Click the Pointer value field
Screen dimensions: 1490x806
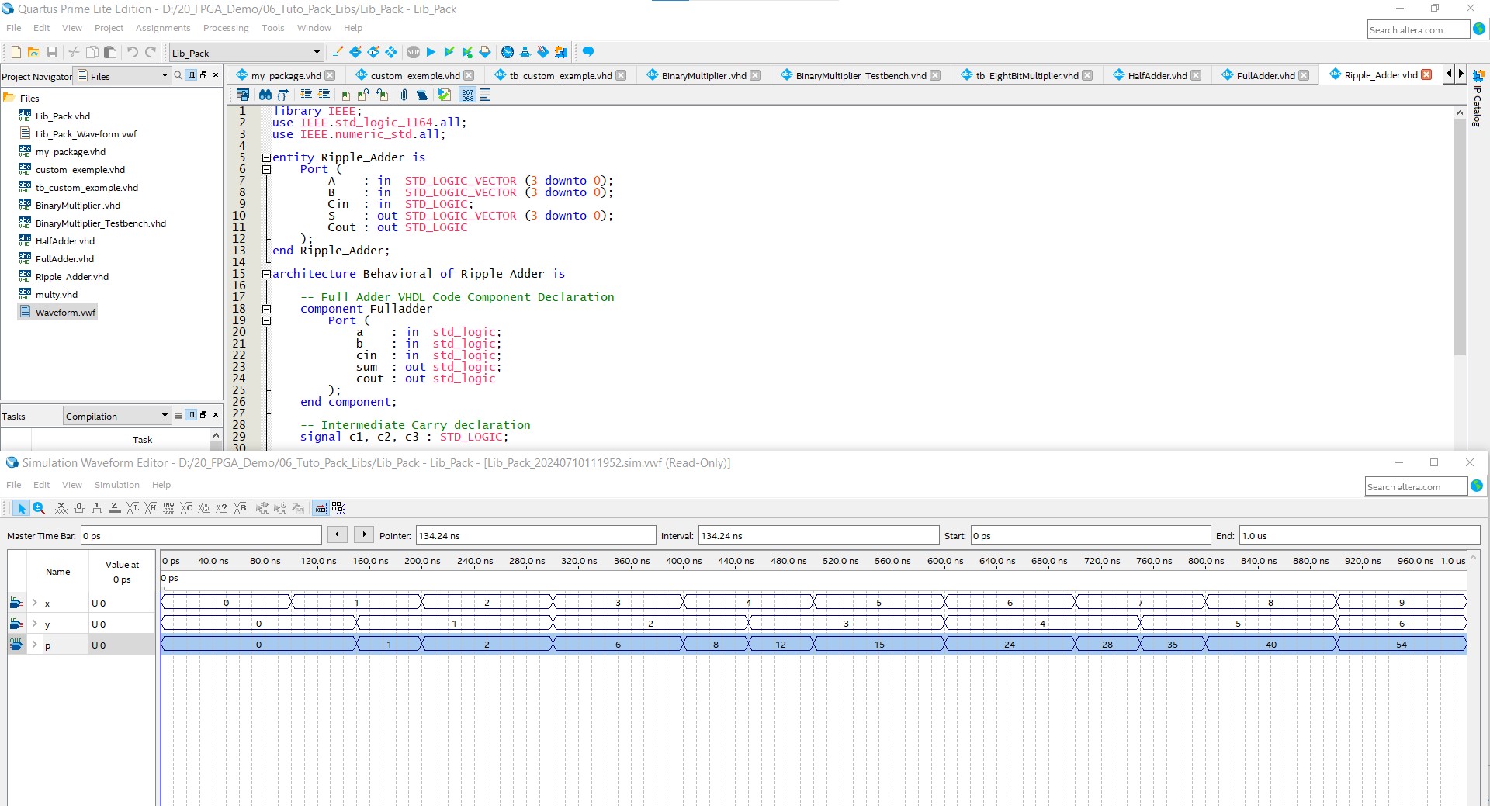pos(535,535)
